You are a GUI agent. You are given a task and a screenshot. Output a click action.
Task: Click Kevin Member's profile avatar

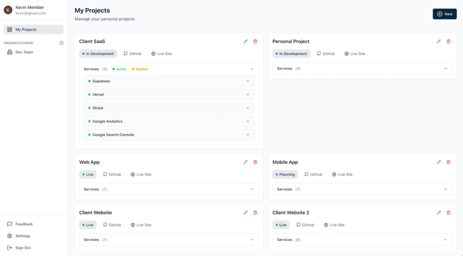pyautogui.click(x=8, y=10)
